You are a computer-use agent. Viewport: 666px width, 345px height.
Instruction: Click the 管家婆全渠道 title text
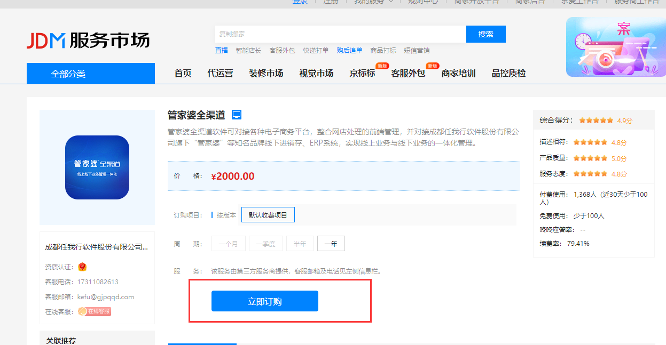(197, 115)
